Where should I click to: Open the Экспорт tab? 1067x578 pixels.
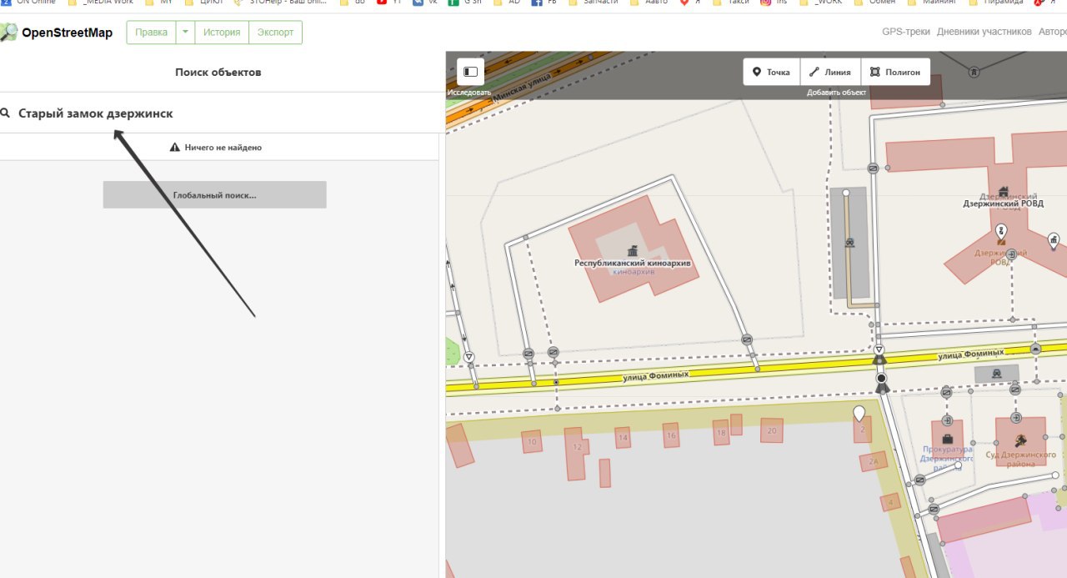click(x=275, y=33)
